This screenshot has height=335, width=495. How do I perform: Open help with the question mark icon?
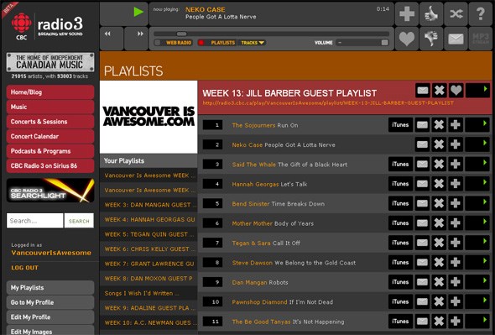coord(481,14)
